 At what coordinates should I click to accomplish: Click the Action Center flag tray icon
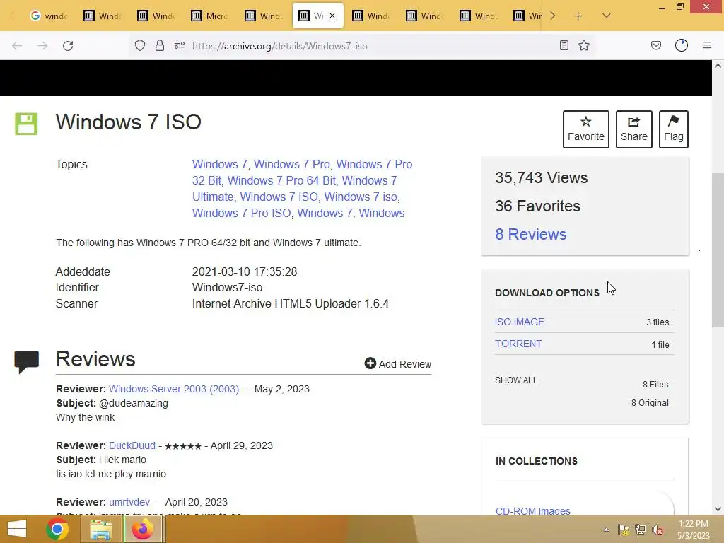pyautogui.click(x=623, y=530)
